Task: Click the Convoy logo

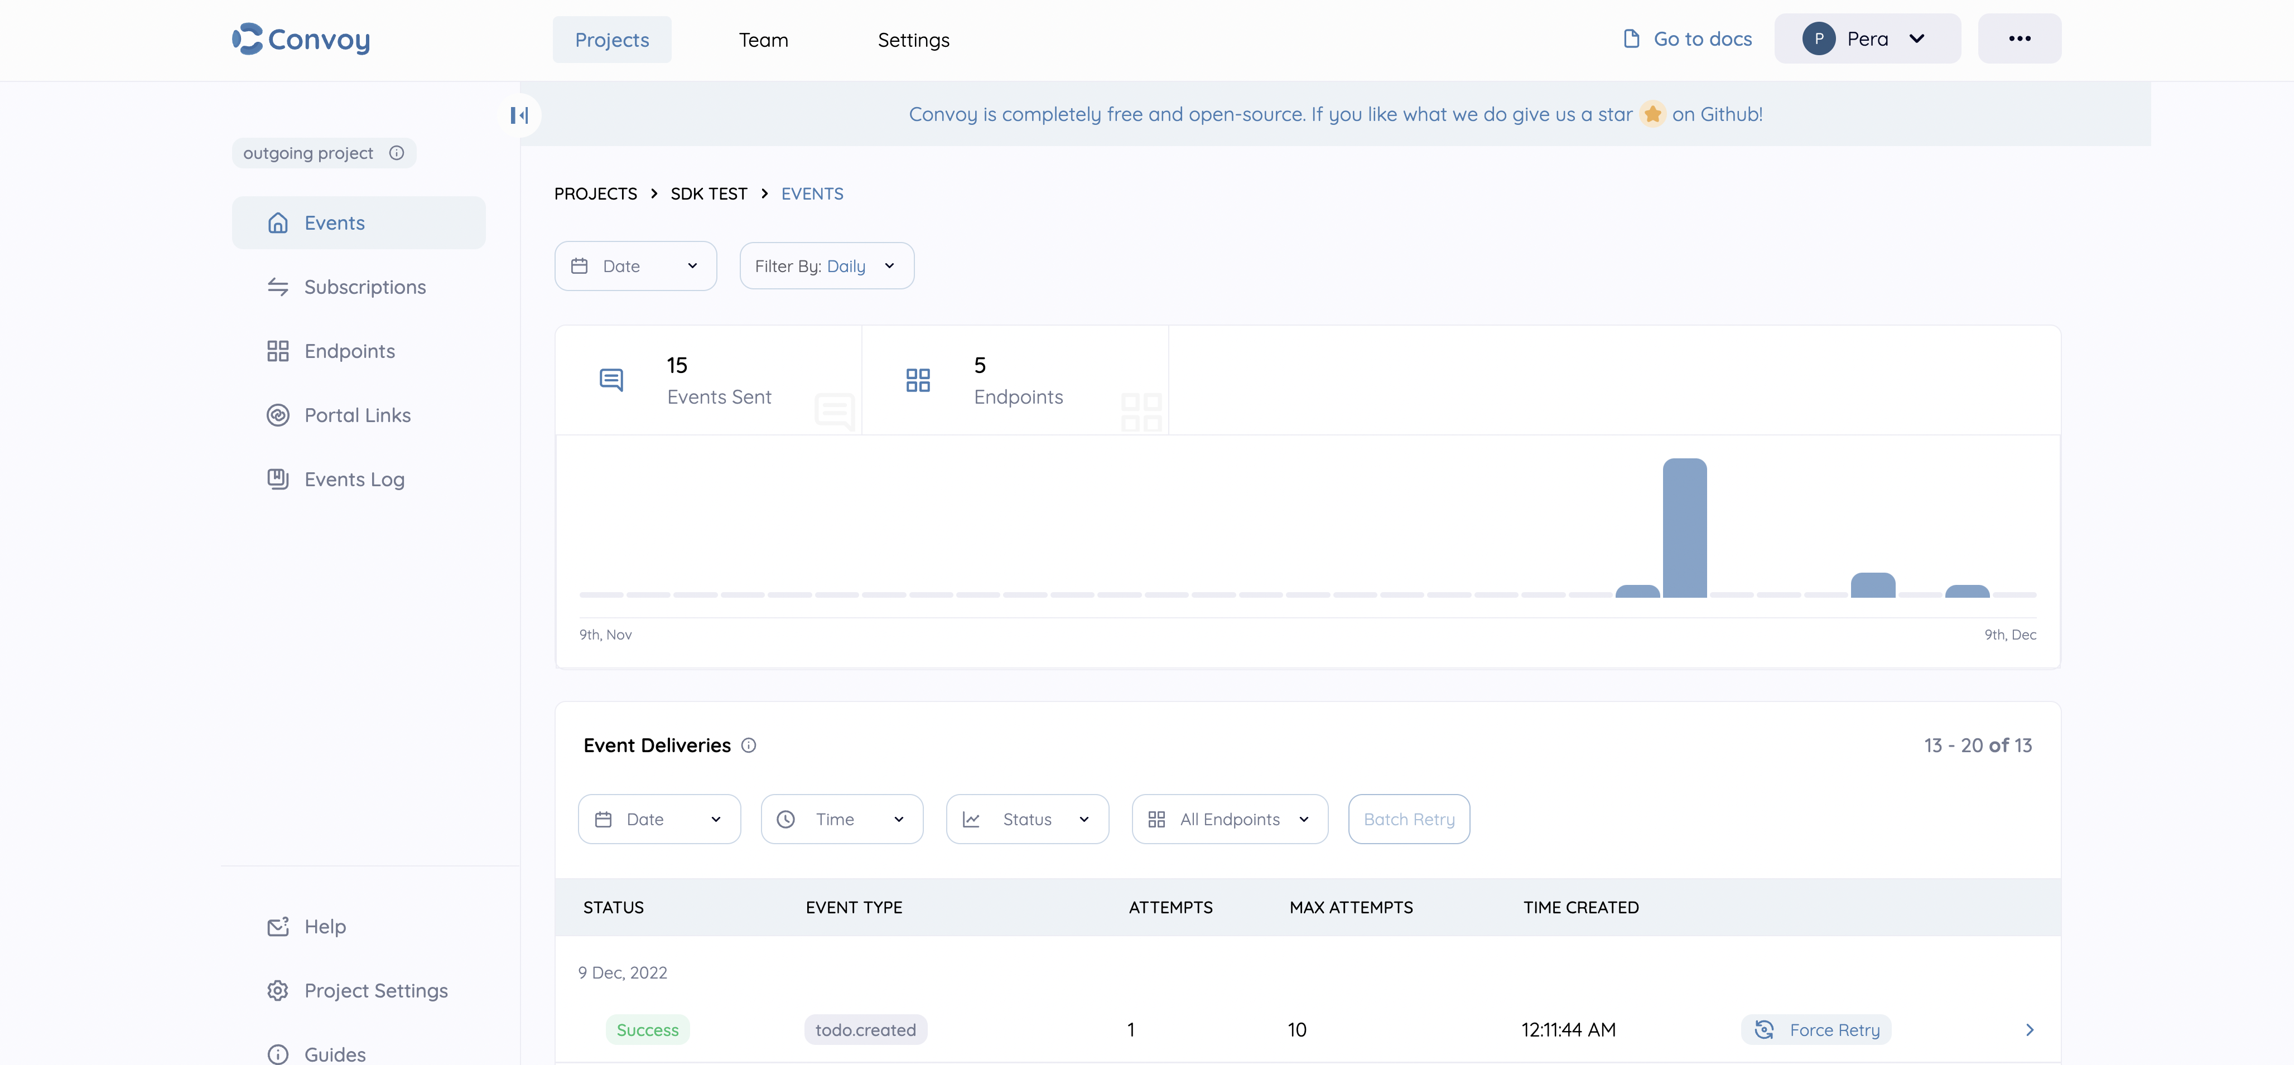Action: [300, 39]
